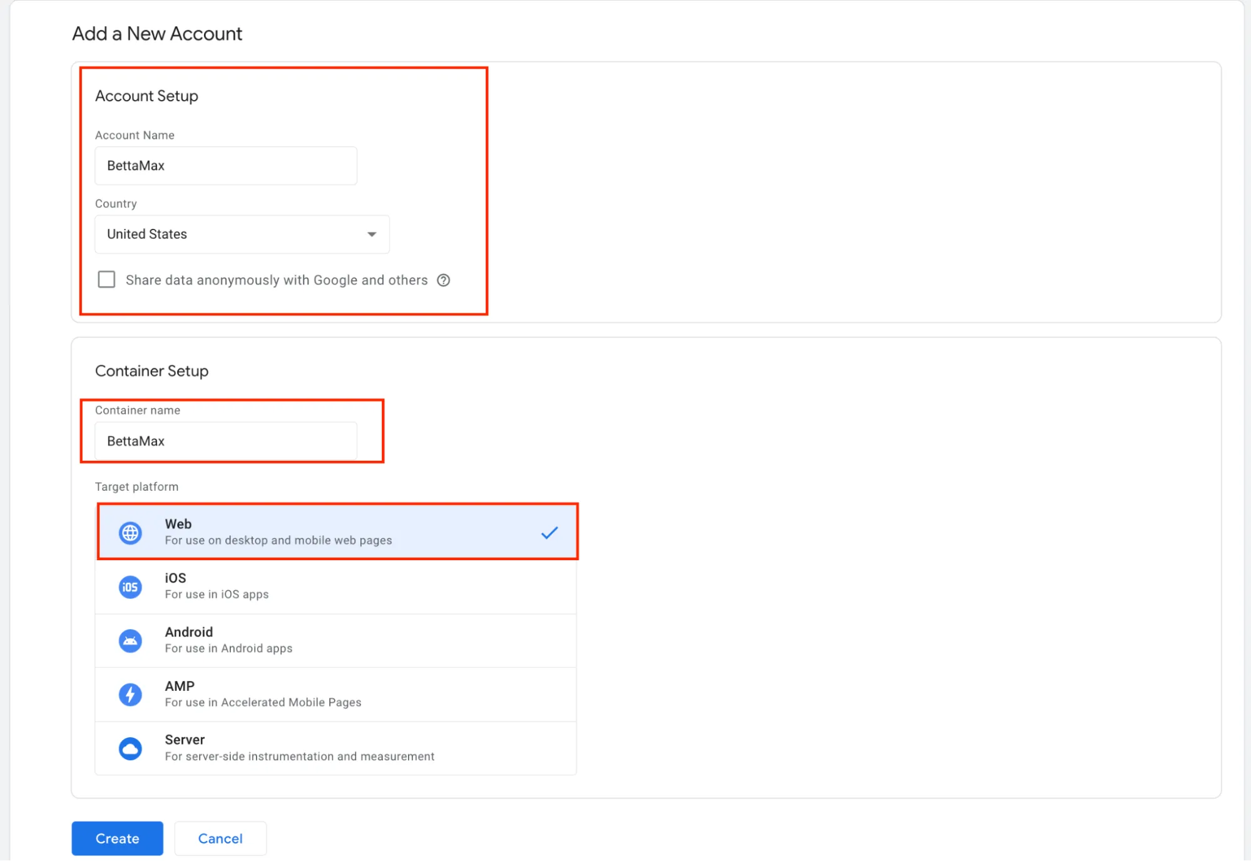Click the help icon beside share data
Image resolution: width=1251 pixels, height=861 pixels.
point(444,280)
